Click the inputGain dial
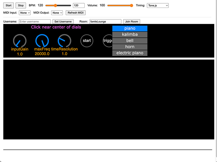 20,41
